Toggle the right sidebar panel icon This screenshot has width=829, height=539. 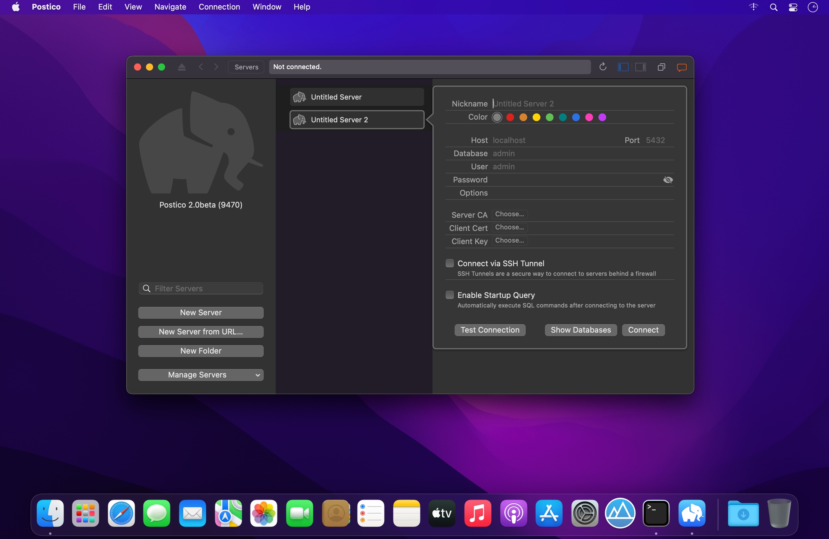640,67
